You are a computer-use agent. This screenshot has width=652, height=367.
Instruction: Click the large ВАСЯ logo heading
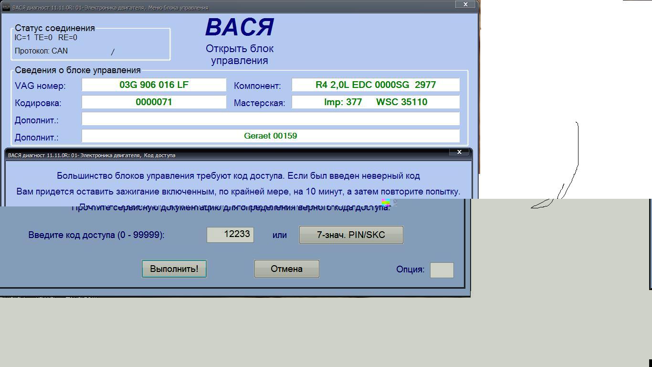240,28
